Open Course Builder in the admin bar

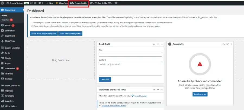point(79,3)
